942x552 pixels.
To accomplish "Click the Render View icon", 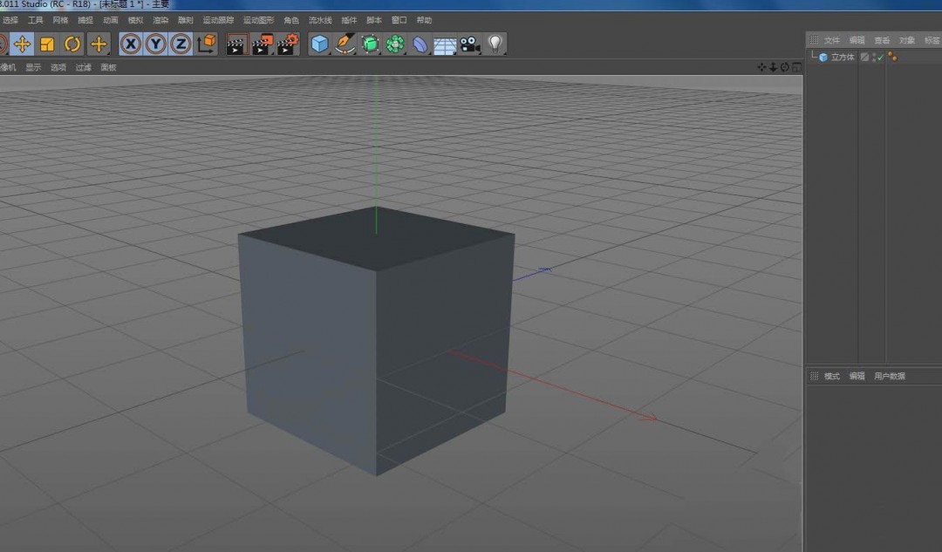I will 235,44.
